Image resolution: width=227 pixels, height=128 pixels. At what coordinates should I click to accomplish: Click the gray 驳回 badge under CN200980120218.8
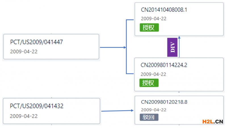(149, 117)
